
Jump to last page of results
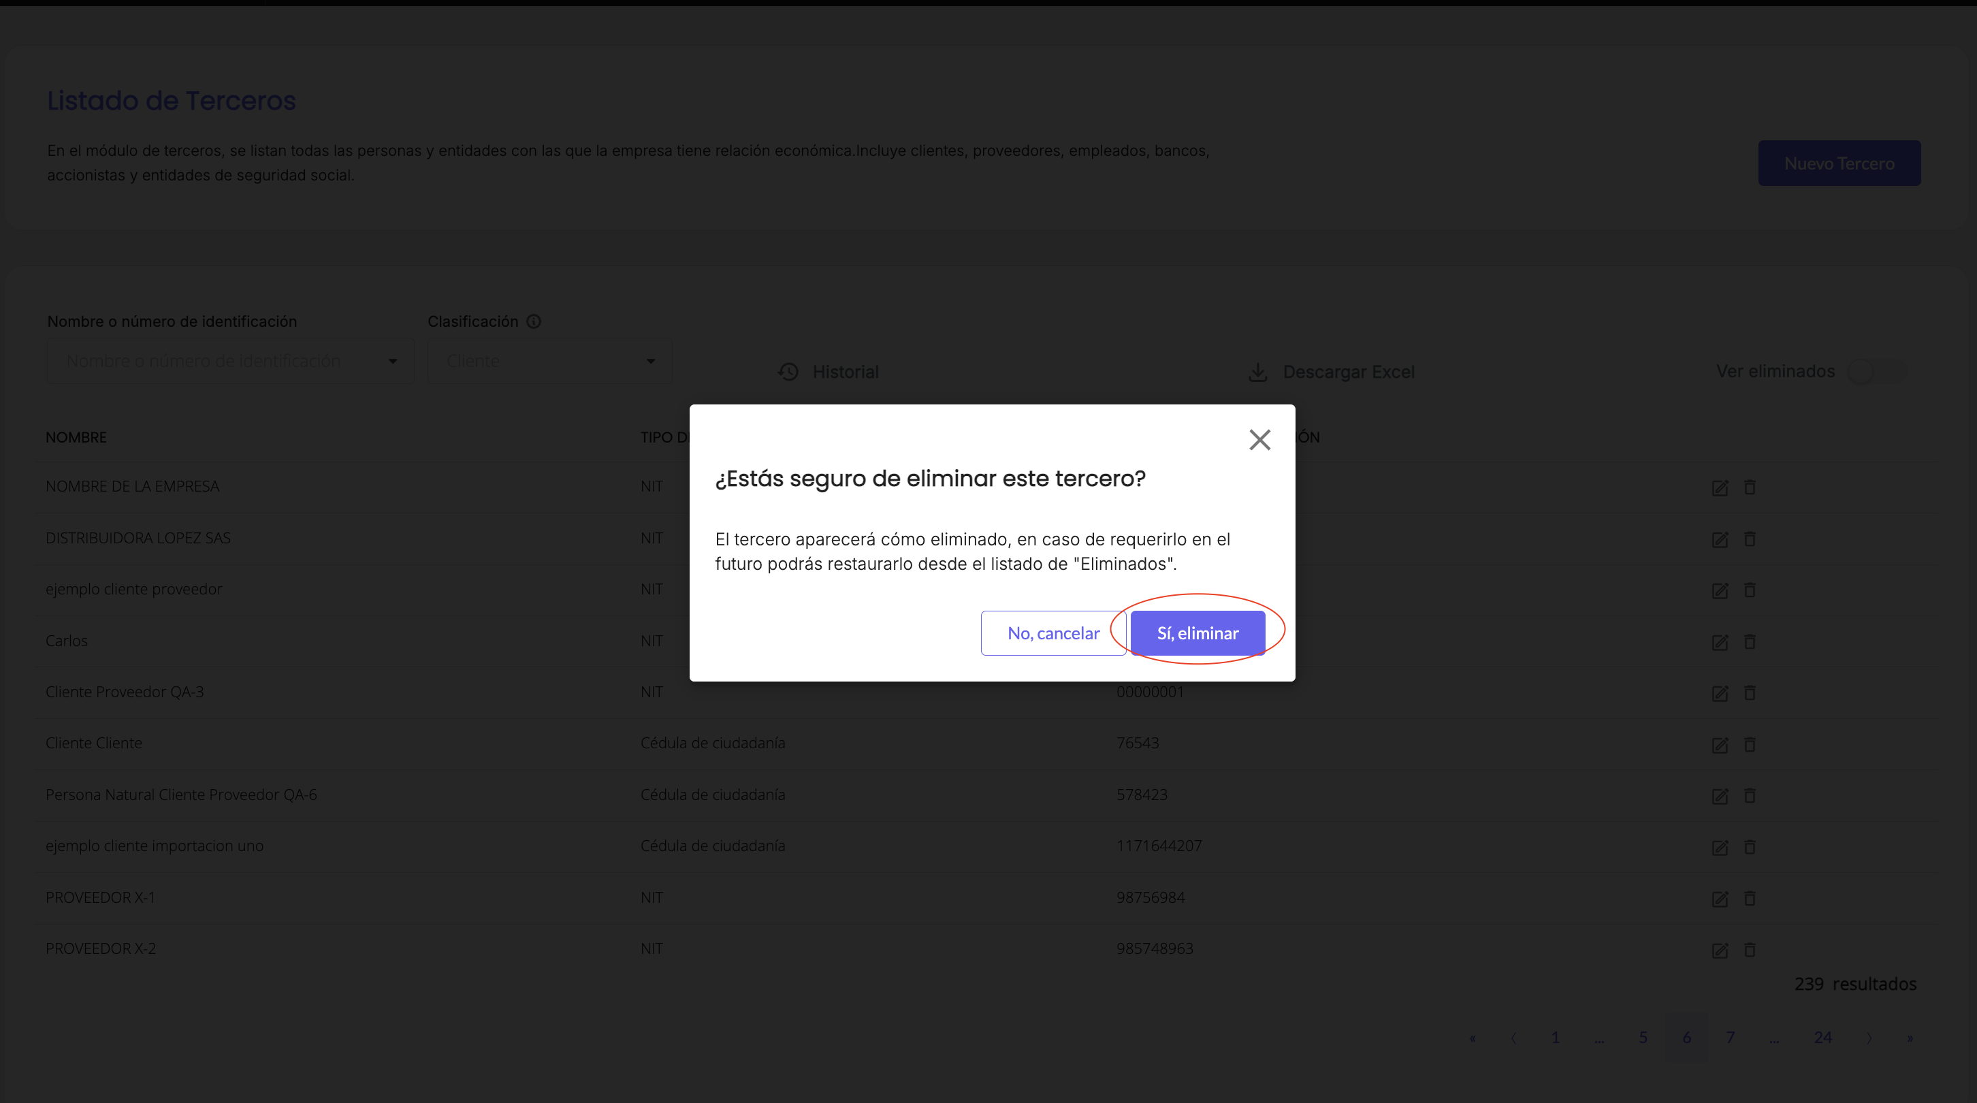[x=1910, y=1038]
